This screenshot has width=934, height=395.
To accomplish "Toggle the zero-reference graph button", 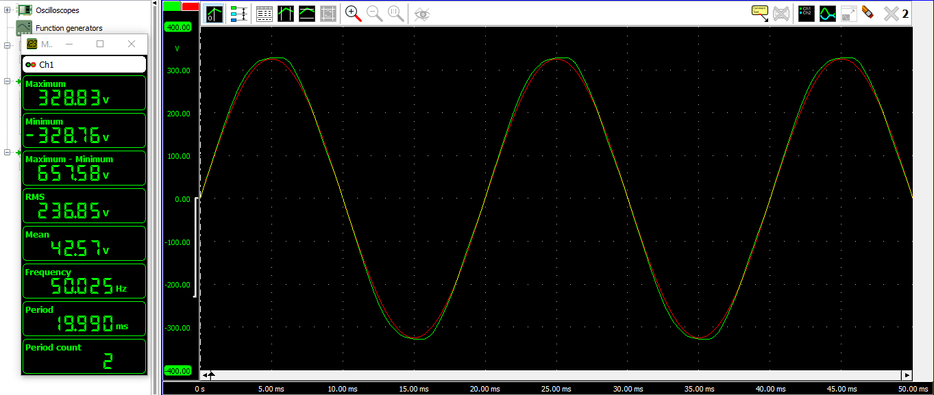I will pos(215,14).
